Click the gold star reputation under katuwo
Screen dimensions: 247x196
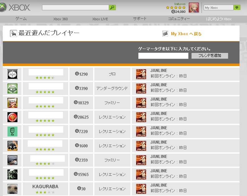click(x=176, y=7)
